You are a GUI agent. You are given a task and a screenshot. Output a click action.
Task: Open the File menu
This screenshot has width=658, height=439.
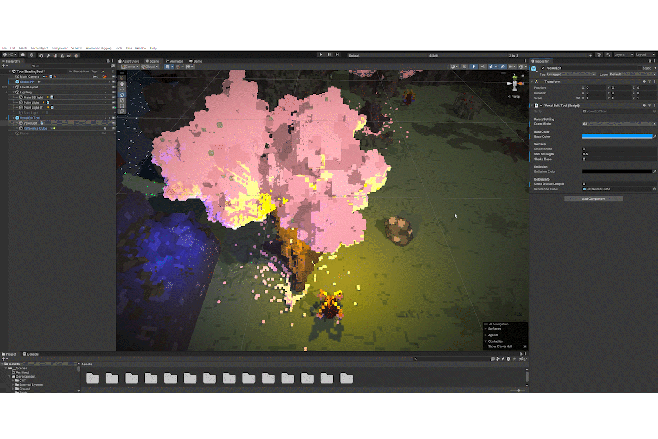[x=4, y=48]
